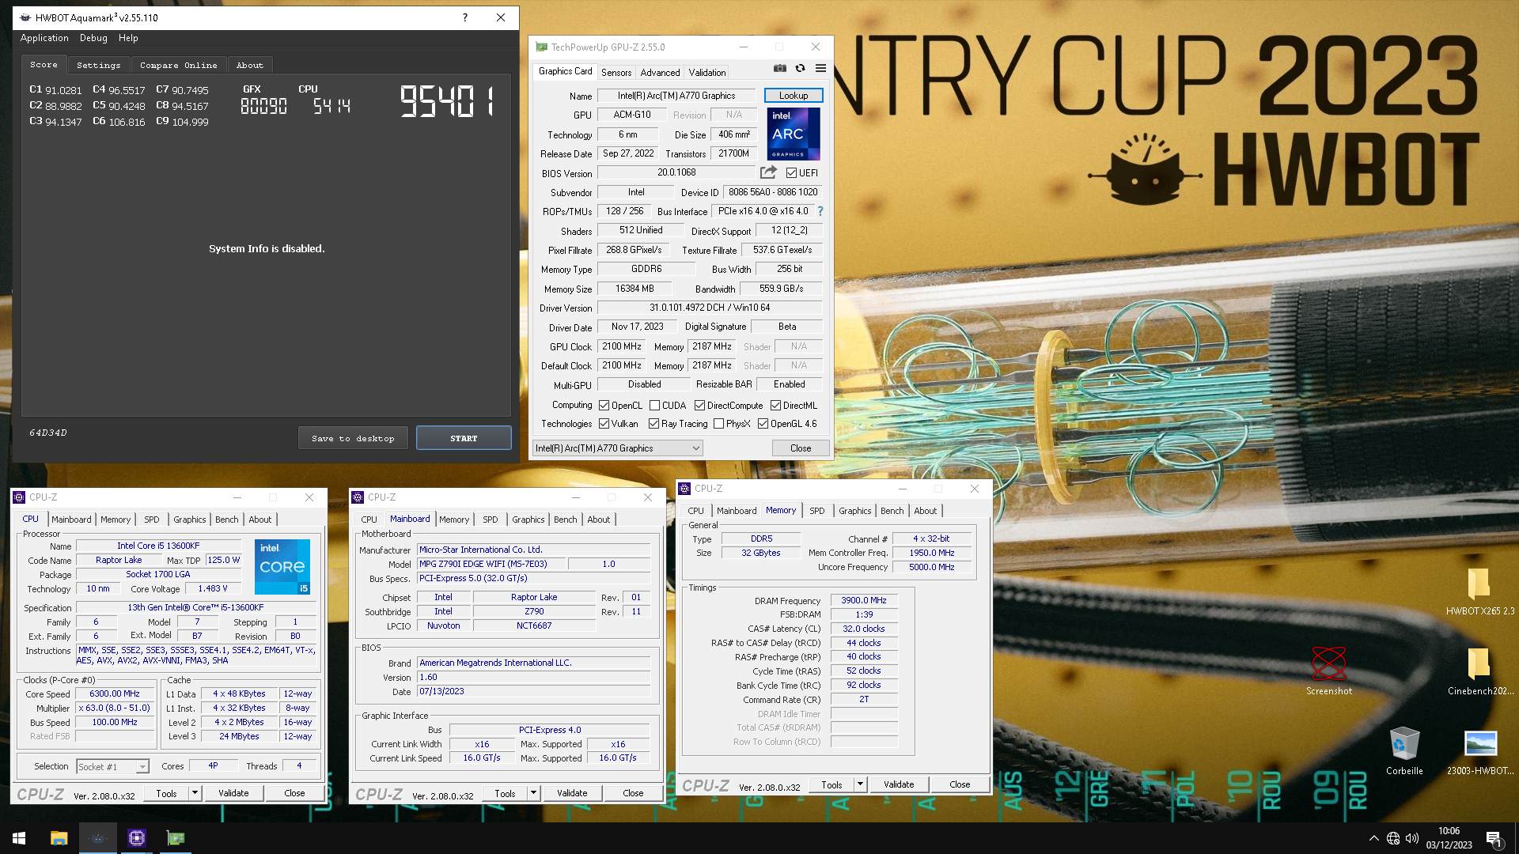This screenshot has width=1519, height=854.
Task: Open GPU-Z hamburger menu icon
Action: [820, 69]
